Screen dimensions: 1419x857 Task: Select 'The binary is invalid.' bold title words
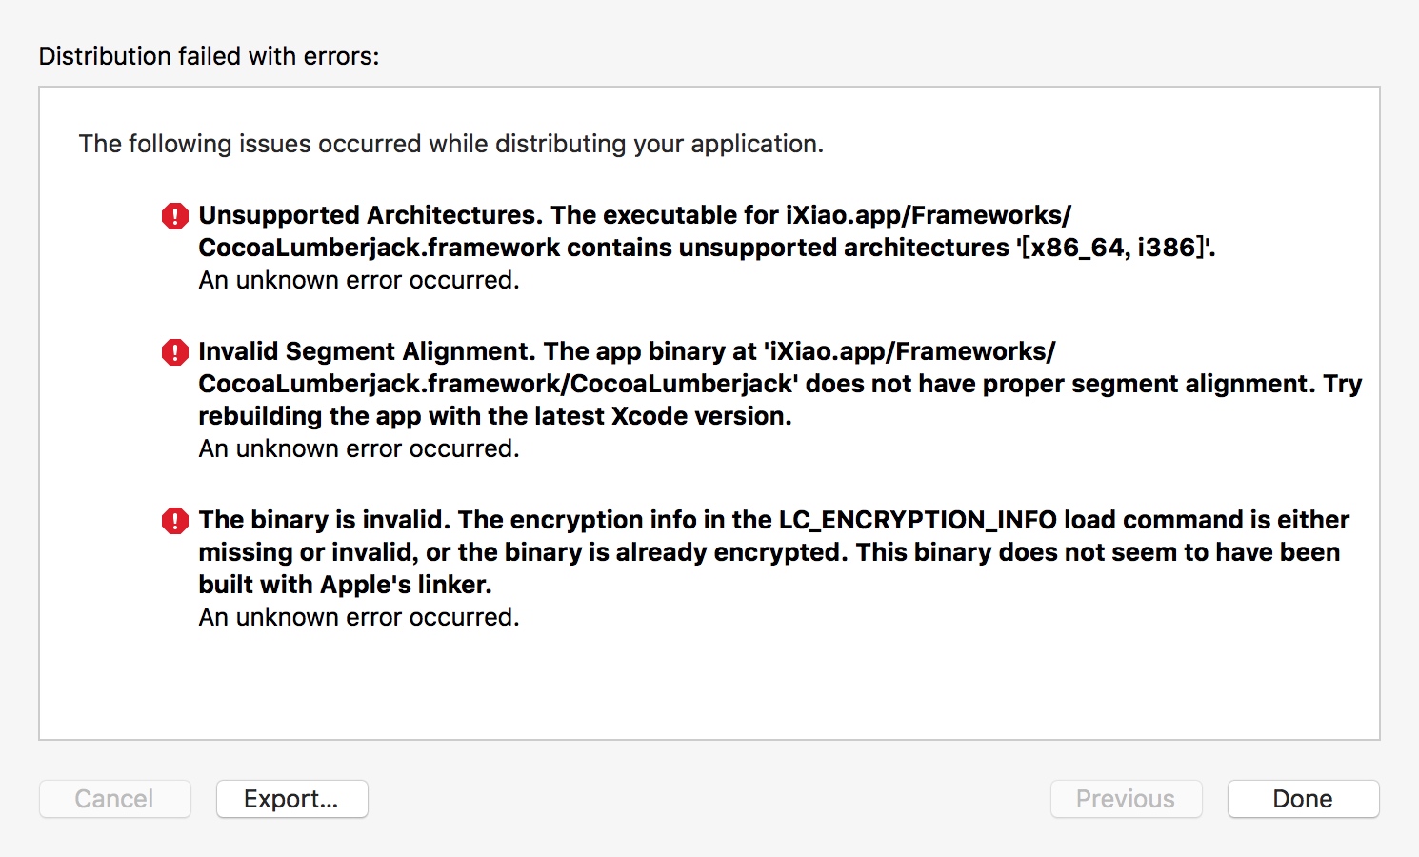click(325, 520)
